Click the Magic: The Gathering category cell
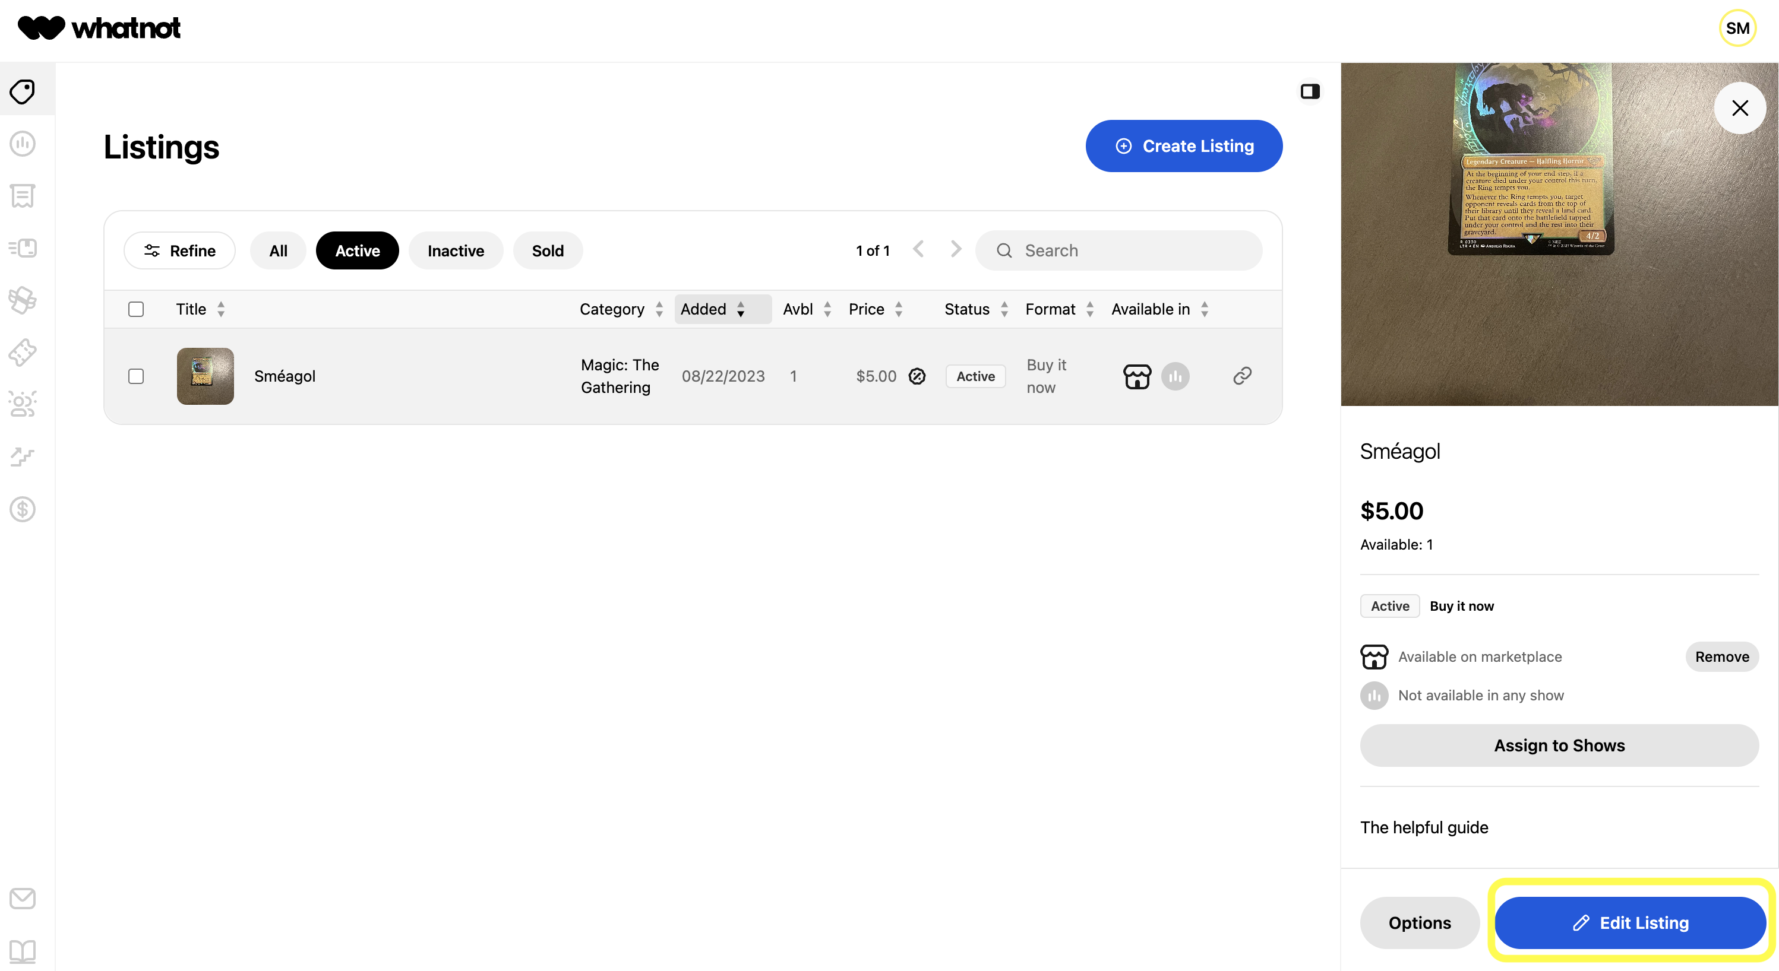This screenshot has width=1779, height=971. click(620, 376)
